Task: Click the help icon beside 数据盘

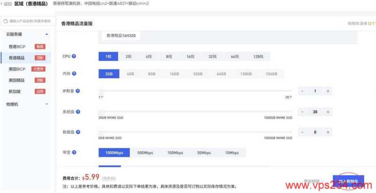Action: 78,132
